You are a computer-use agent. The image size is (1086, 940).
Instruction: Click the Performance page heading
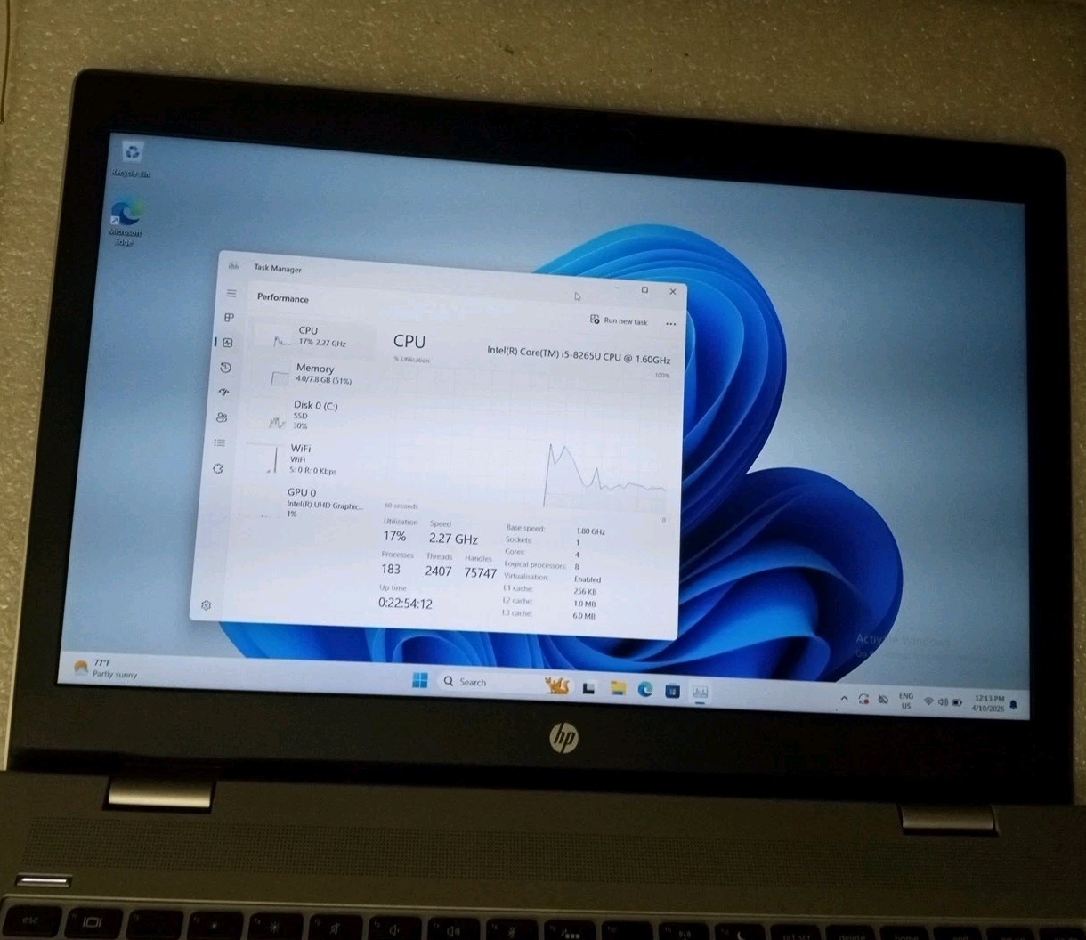pos(283,298)
